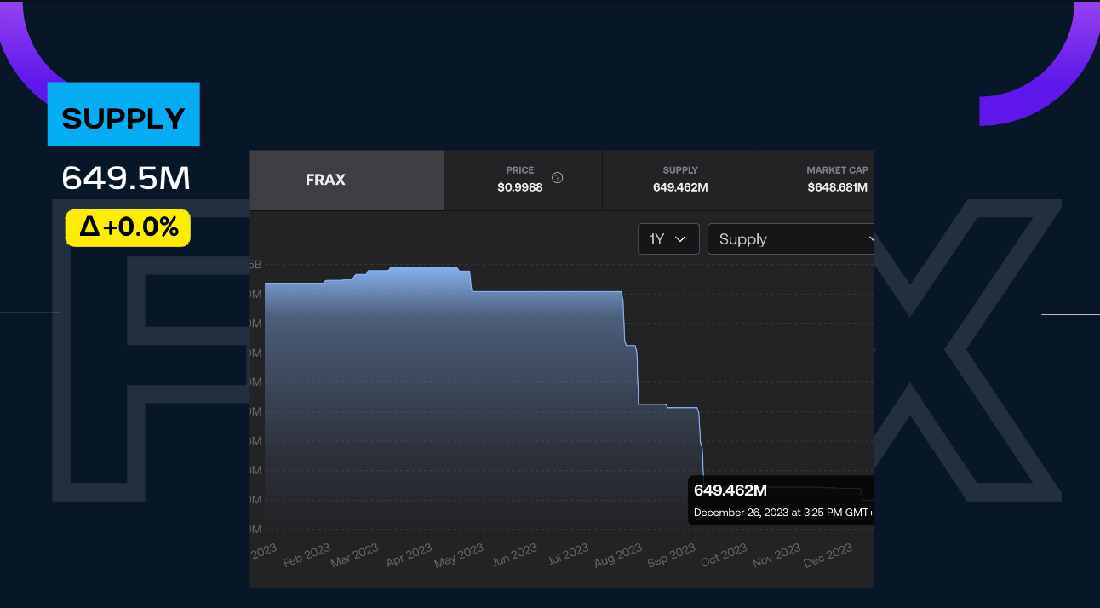
Task: Click Feb 2023 on the chart axis
Action: point(307,555)
